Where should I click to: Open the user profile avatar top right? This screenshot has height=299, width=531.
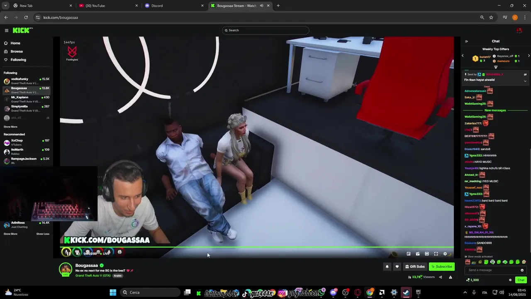[519, 30]
